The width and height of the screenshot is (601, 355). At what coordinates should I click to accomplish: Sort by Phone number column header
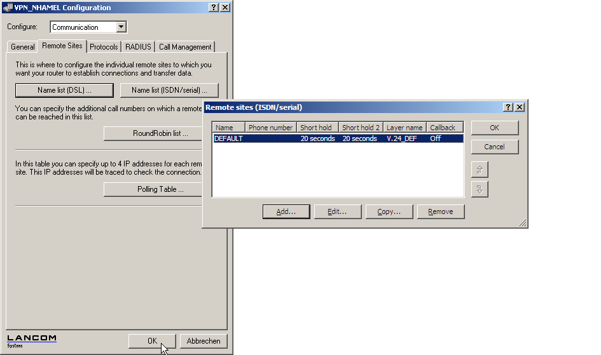click(x=270, y=128)
